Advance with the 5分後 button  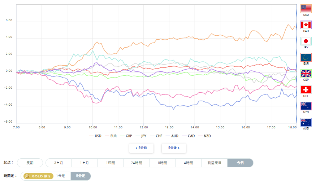click(x=174, y=148)
